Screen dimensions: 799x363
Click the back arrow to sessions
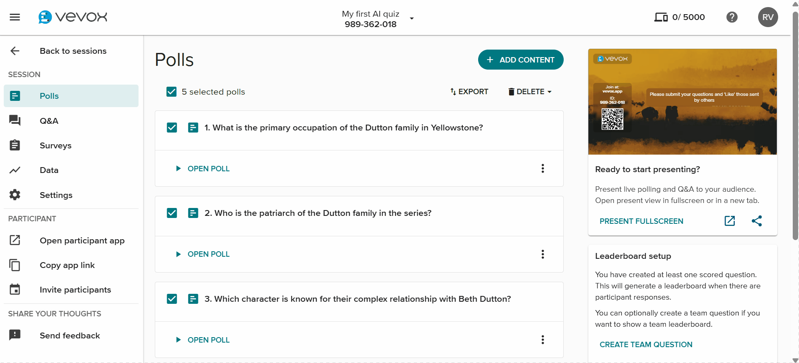[15, 51]
